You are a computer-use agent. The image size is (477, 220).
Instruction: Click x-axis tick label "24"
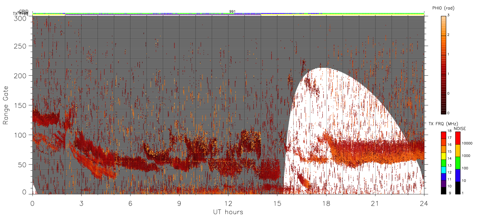[424, 203]
